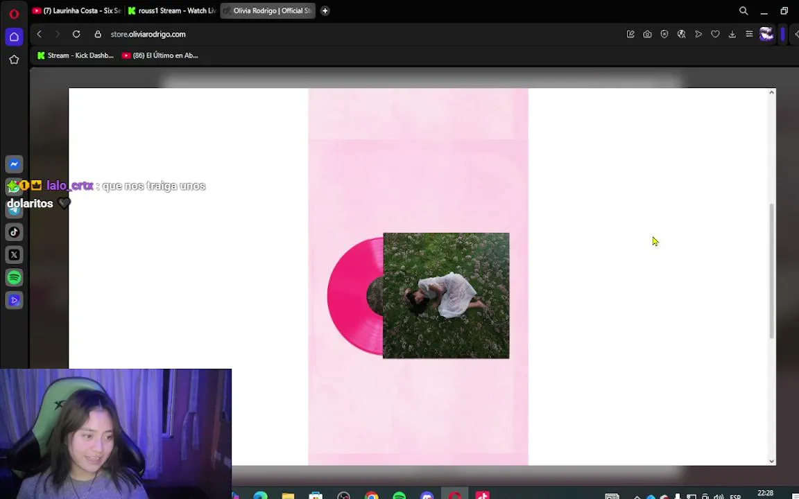Go back to the previous page
Screen dimensions: 799x499
point(40,34)
